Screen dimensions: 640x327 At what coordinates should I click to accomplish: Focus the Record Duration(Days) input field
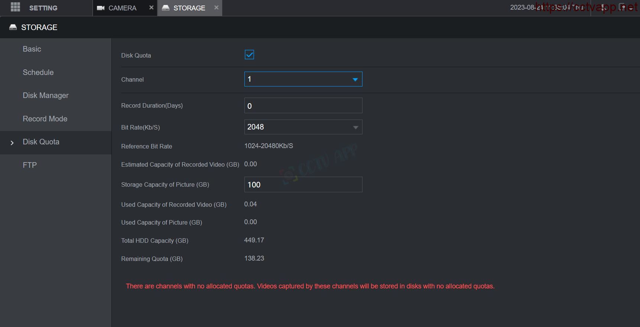pos(303,106)
